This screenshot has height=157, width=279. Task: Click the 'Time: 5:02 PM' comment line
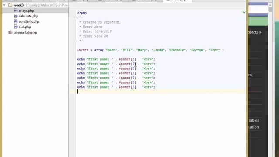tap(94, 36)
